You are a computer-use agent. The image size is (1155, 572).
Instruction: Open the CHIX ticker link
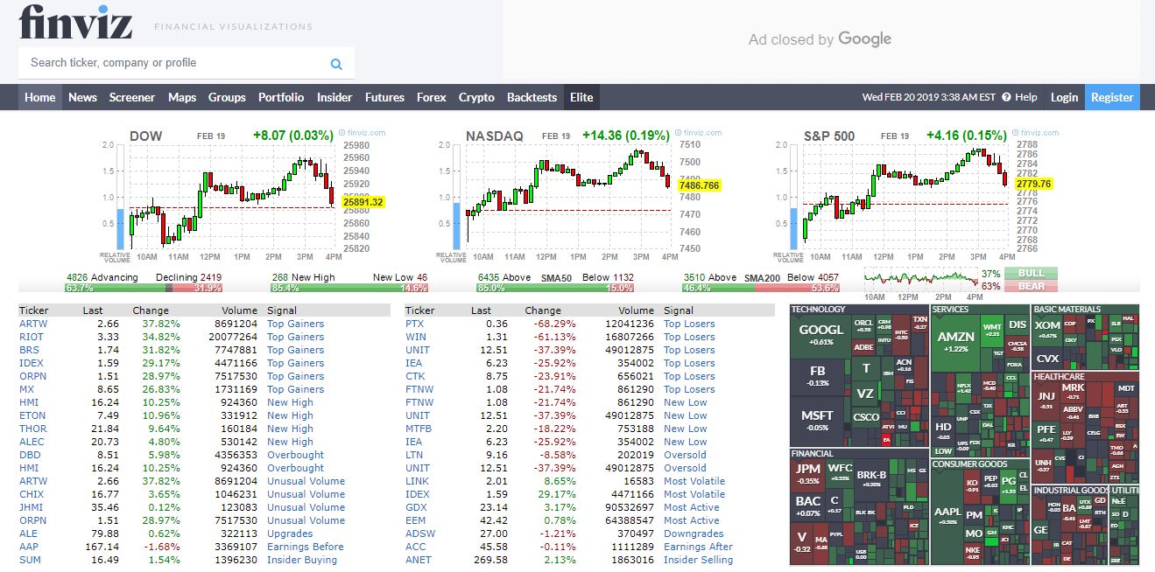32,494
